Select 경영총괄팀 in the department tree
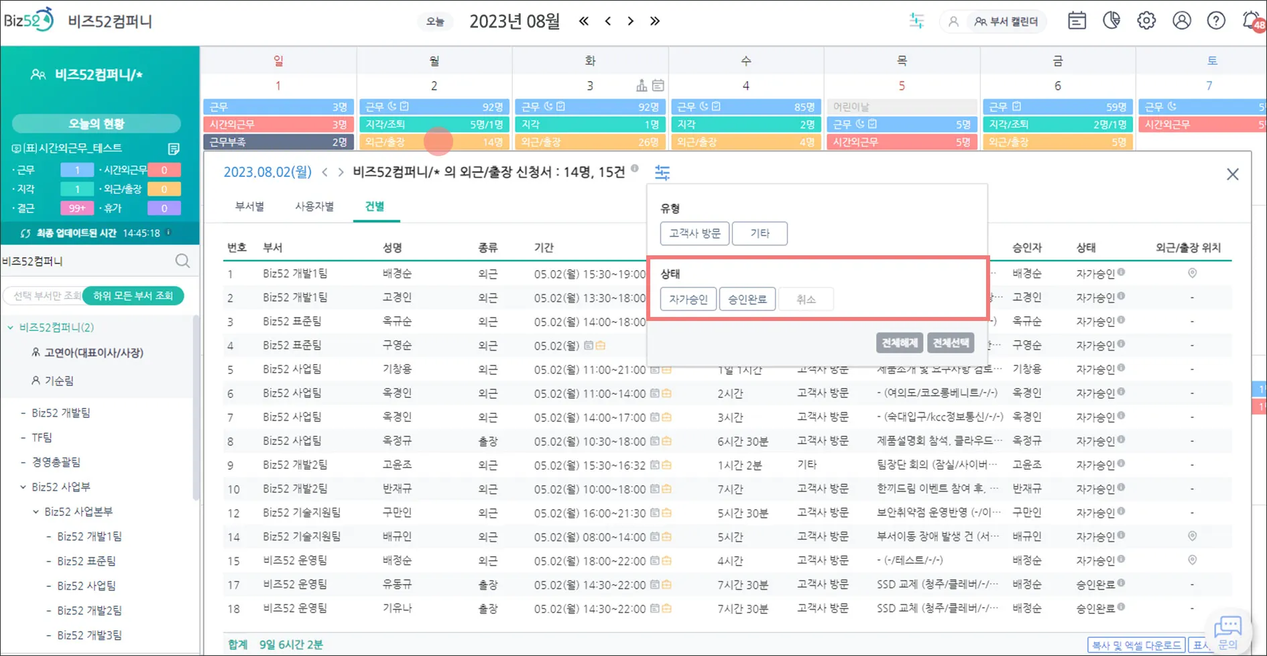Screen dimensions: 1267x656 (56, 462)
